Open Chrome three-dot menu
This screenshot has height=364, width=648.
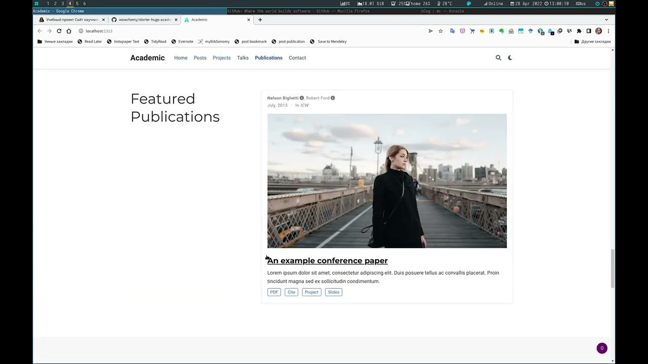point(608,31)
